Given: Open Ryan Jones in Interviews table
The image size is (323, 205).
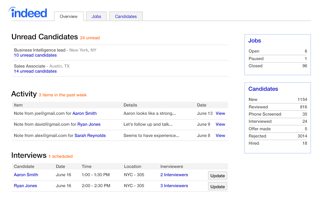Looking at the screenshot, I should tap(25, 186).
